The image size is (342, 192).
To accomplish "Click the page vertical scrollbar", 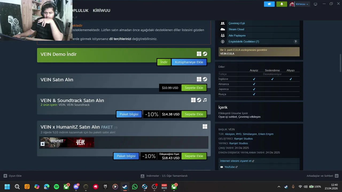I will pos(340,63).
